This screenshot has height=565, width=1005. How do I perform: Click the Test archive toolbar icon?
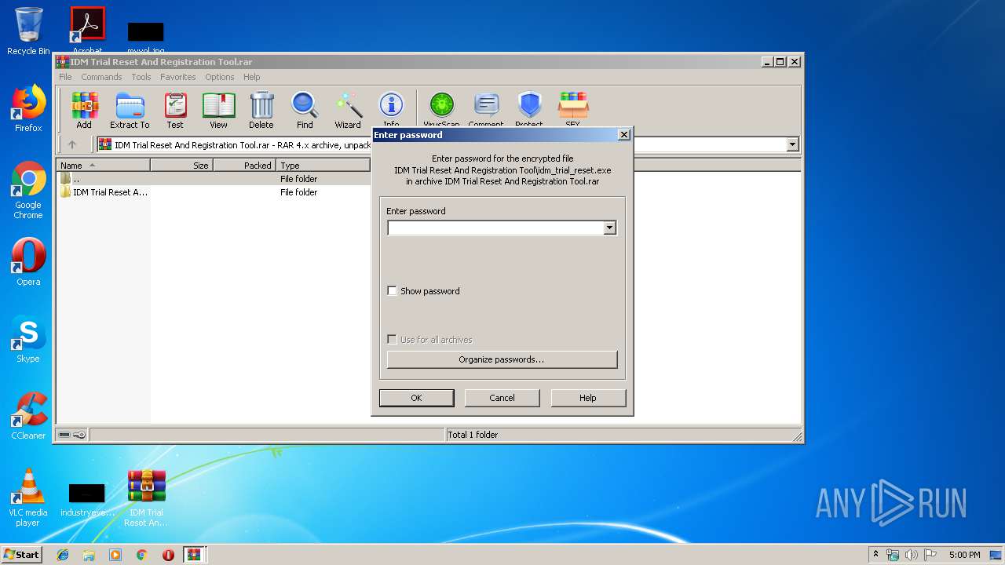click(x=175, y=110)
